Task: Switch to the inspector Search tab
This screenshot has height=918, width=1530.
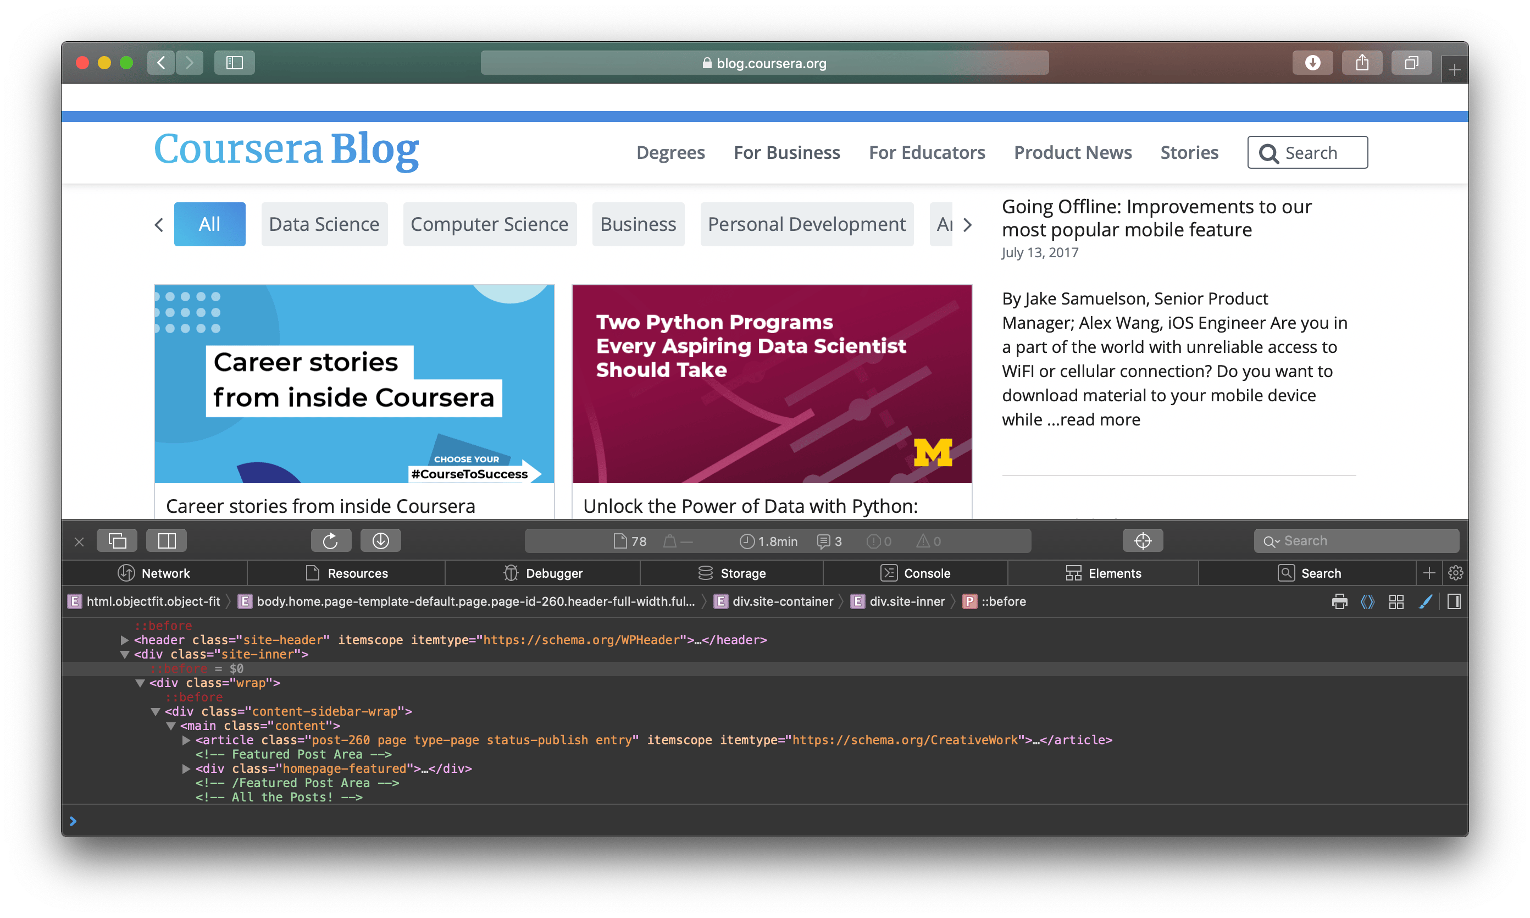Action: [x=1309, y=573]
